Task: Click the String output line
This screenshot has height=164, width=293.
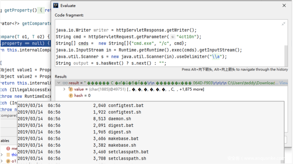Action: [x=111, y=63]
